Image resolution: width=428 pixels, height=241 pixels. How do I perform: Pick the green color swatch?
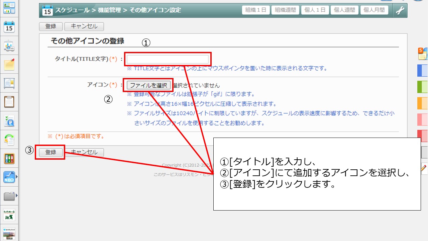[423, 87]
